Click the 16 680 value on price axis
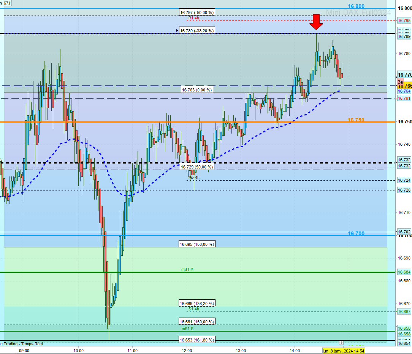The height and width of the screenshot is (354, 412). tap(404, 281)
